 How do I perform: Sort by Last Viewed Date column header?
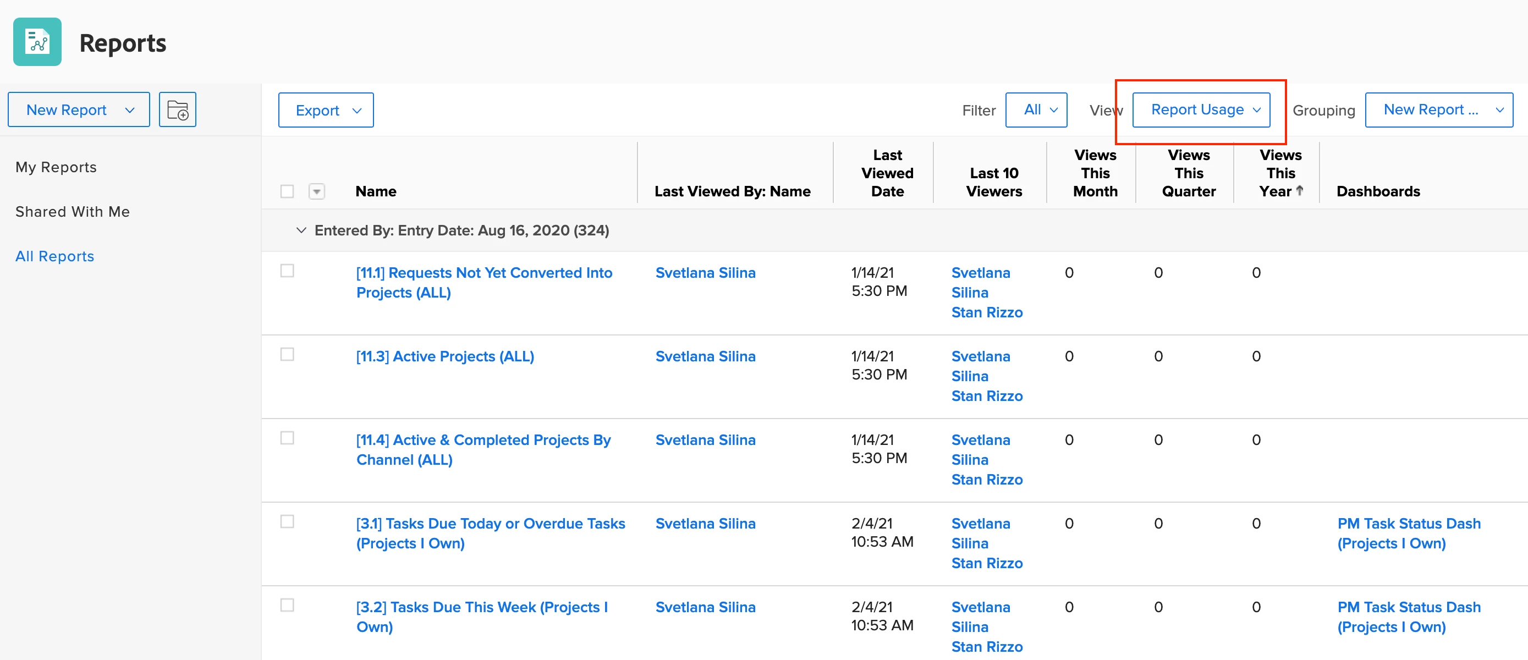click(x=887, y=173)
